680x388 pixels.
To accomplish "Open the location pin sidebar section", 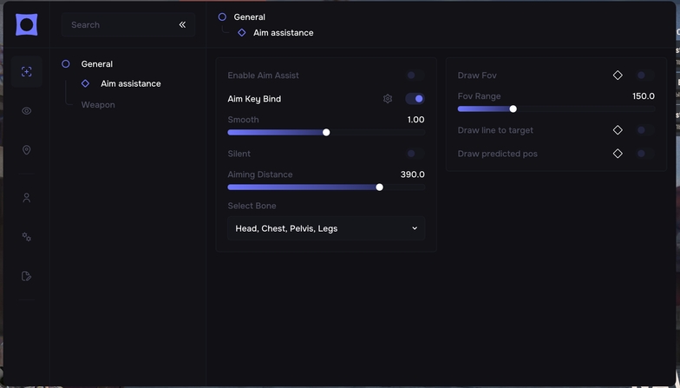I will [26, 150].
